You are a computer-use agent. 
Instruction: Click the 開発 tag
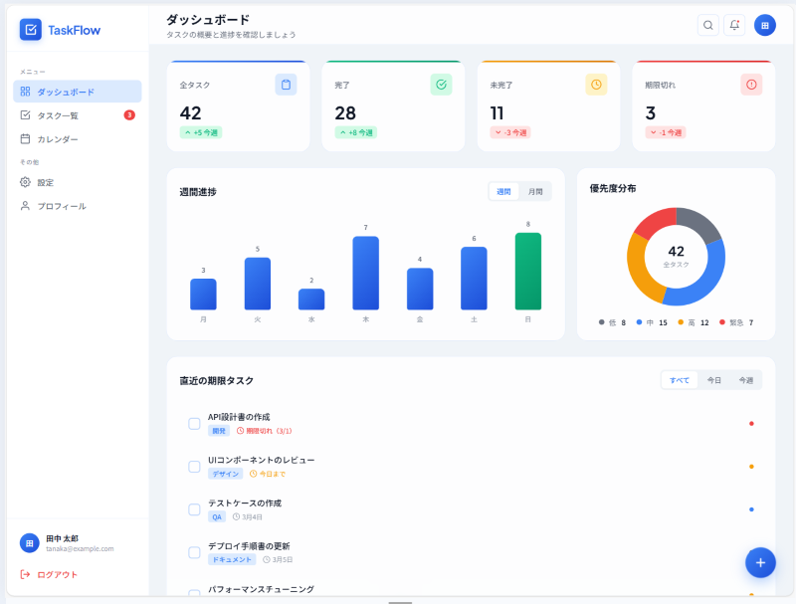point(219,431)
